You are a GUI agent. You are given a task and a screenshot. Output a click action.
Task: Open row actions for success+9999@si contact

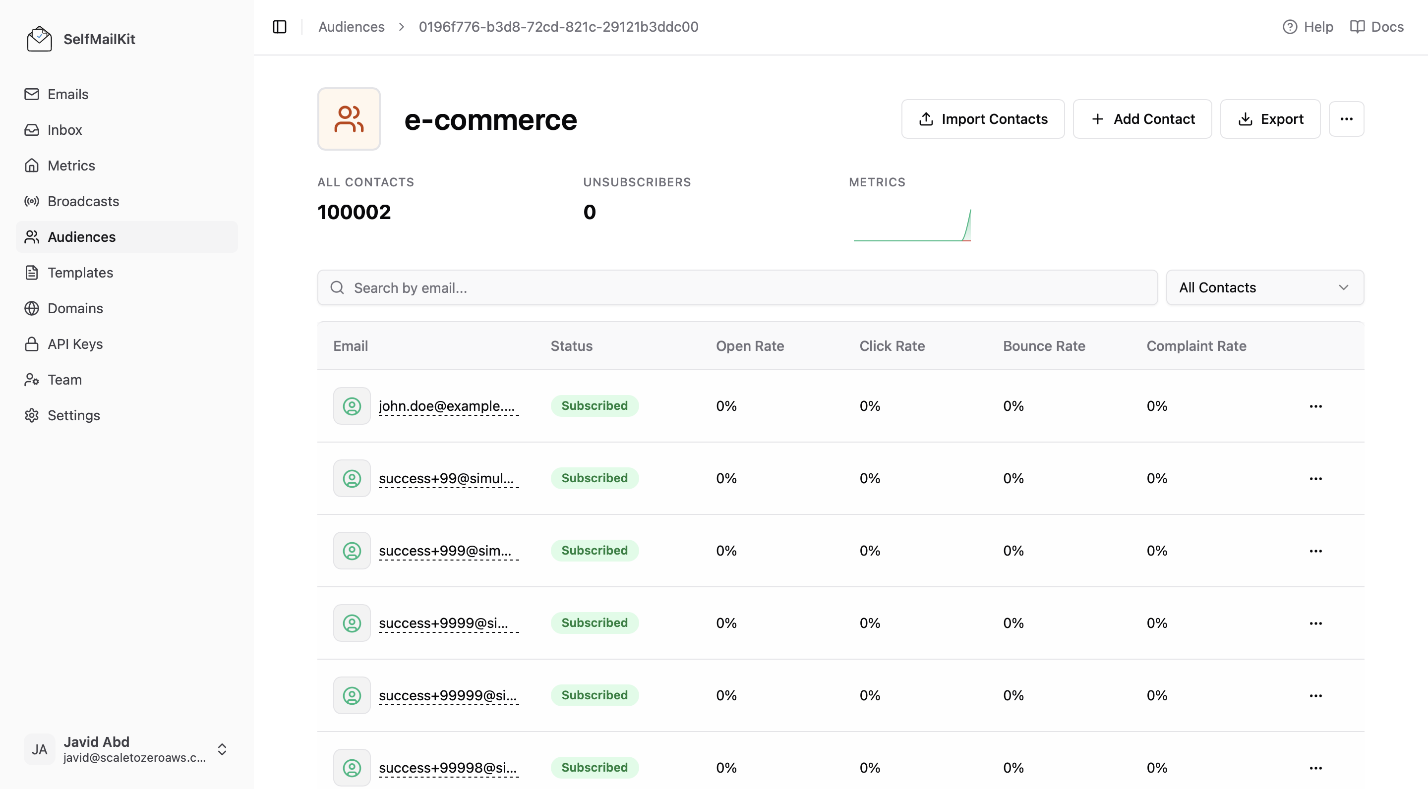click(1315, 623)
